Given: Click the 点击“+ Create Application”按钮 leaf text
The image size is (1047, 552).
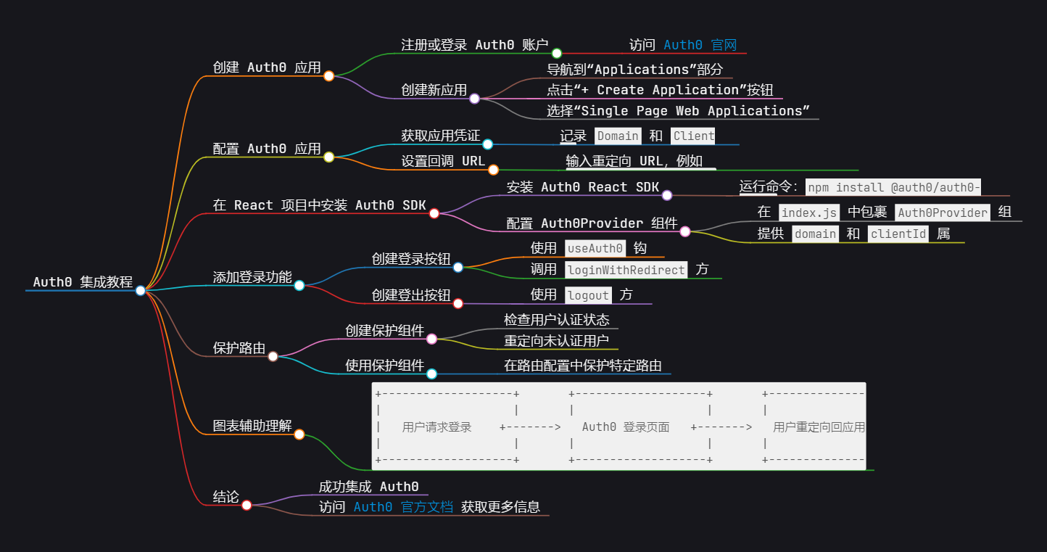Looking at the screenshot, I should (660, 90).
